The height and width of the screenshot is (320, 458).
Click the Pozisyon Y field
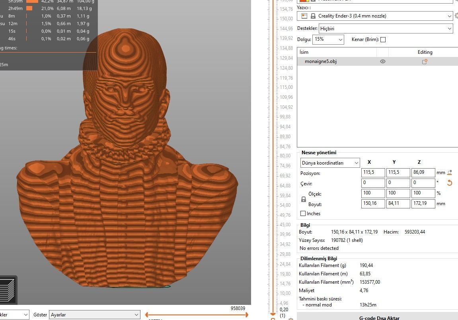click(398, 173)
